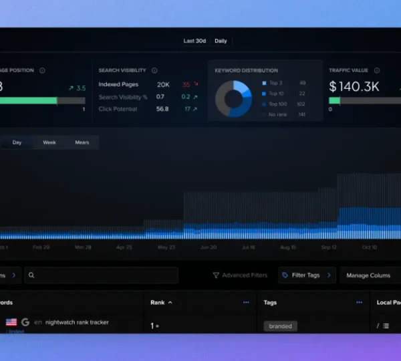Toggle Top 3 legend series
Screen dimensions: 401x361
point(264,84)
